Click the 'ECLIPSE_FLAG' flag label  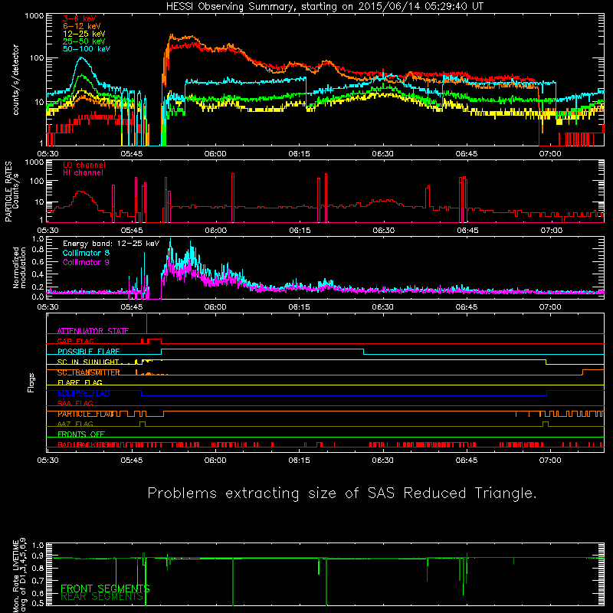pos(84,393)
